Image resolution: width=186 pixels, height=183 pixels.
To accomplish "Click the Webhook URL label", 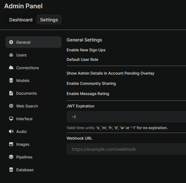I will coord(79,138).
